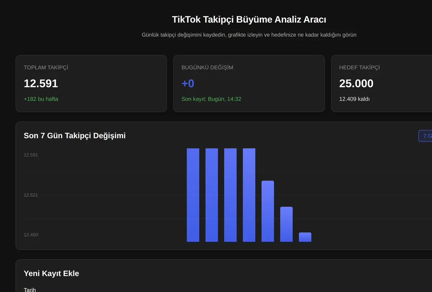
Task: Click Son kayıt: Bugün, 14:32 text
Action: 211,99
